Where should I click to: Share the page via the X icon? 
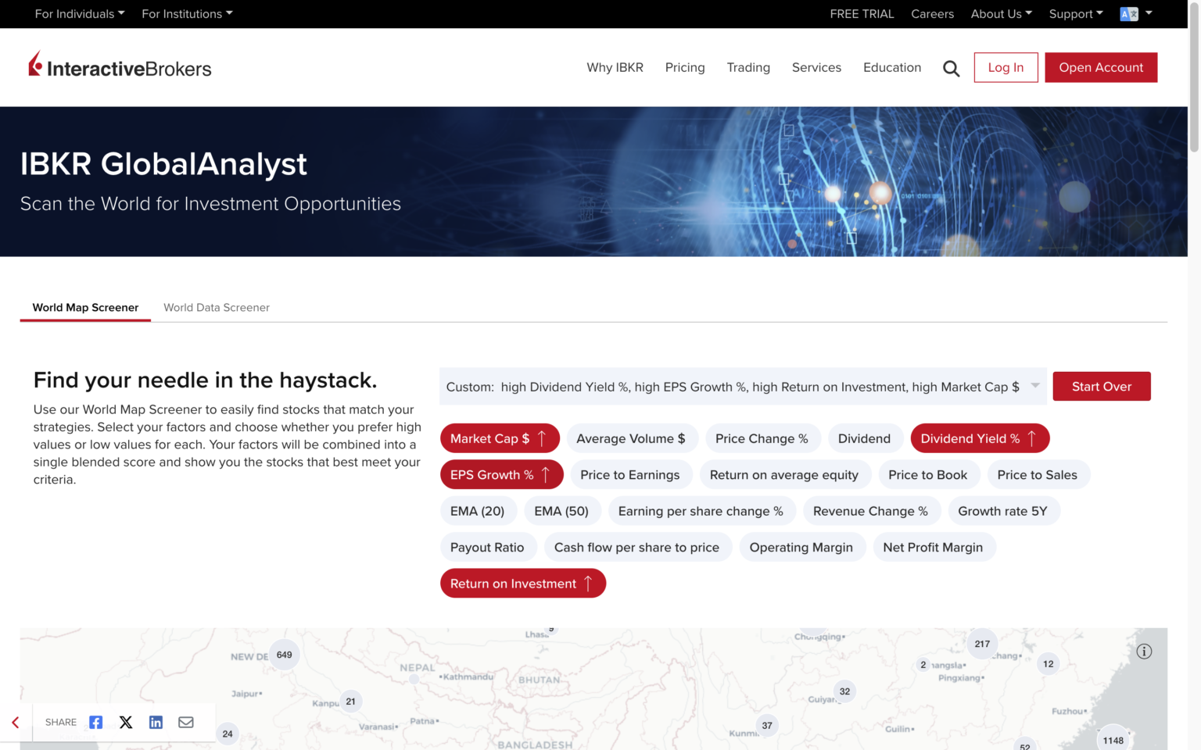coord(125,722)
